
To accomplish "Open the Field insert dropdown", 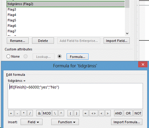I will [32, 122].
